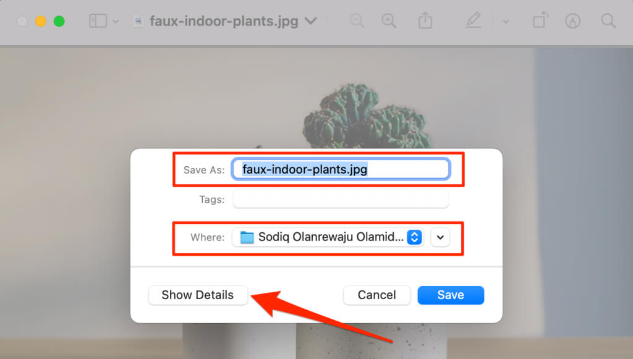Click the sidebar view icon in toolbar
Image resolution: width=633 pixels, height=359 pixels.
[x=98, y=21]
